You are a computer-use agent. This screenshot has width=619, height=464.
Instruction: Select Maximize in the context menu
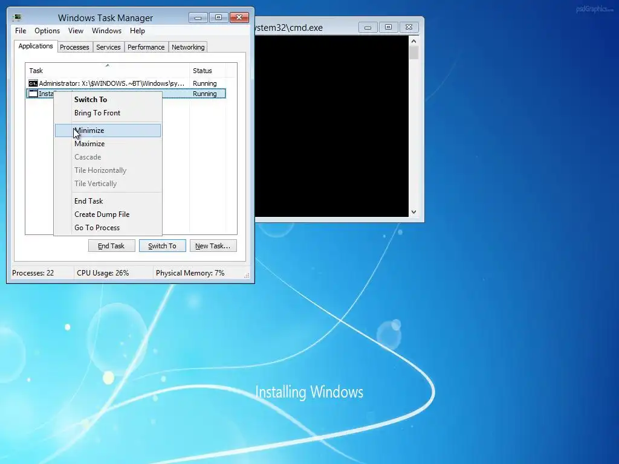tap(108, 144)
